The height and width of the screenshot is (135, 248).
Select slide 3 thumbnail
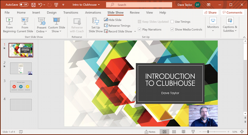pyautogui.click(x=21, y=86)
